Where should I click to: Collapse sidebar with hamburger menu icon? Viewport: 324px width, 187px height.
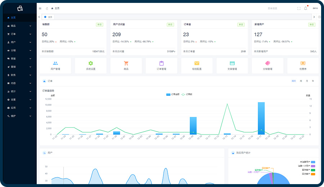40,8
